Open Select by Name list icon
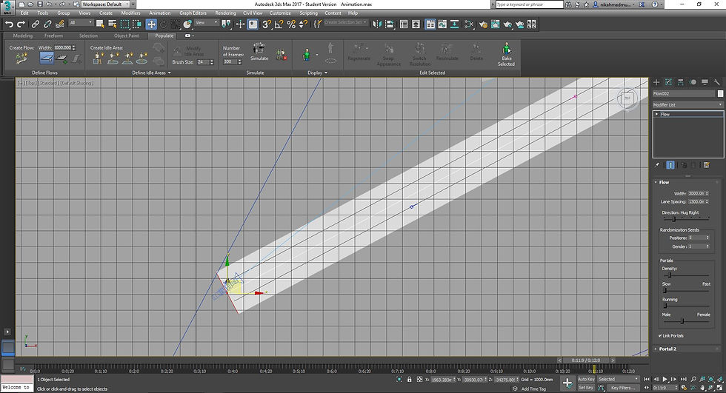The width and height of the screenshot is (726, 393). [112, 24]
